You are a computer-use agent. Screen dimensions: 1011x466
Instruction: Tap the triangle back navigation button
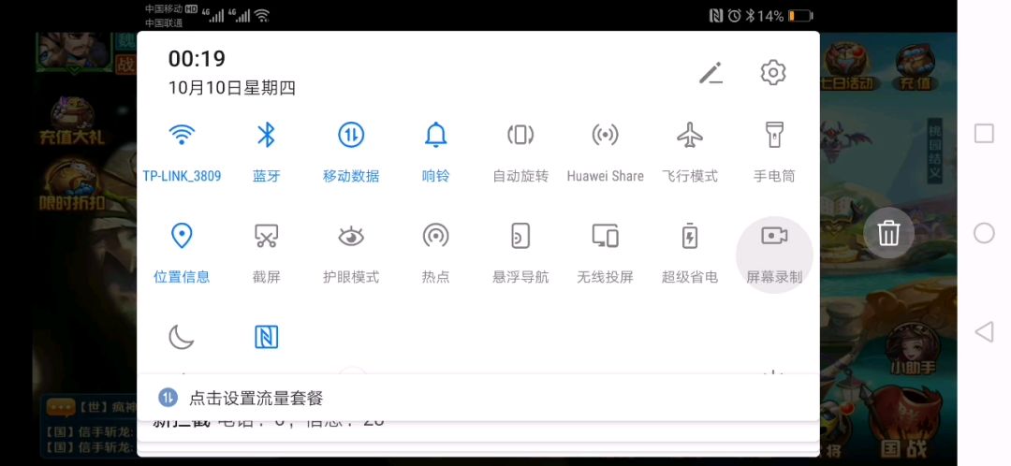pos(984,332)
